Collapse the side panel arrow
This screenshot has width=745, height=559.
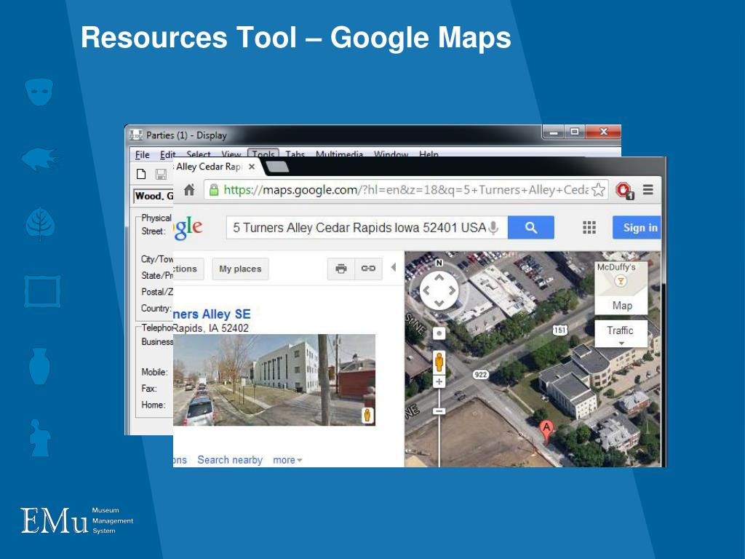coord(394,268)
